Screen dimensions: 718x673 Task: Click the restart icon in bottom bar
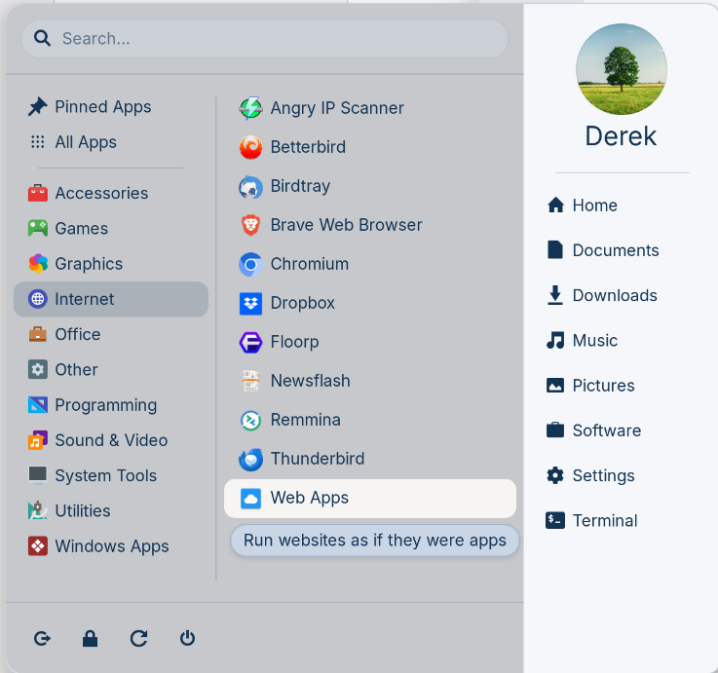tap(138, 639)
